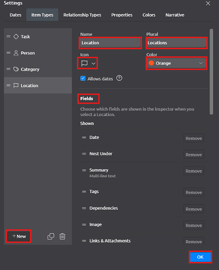Click the drag handle beside Date field
This screenshot has width=219, height=270.
[84, 138]
